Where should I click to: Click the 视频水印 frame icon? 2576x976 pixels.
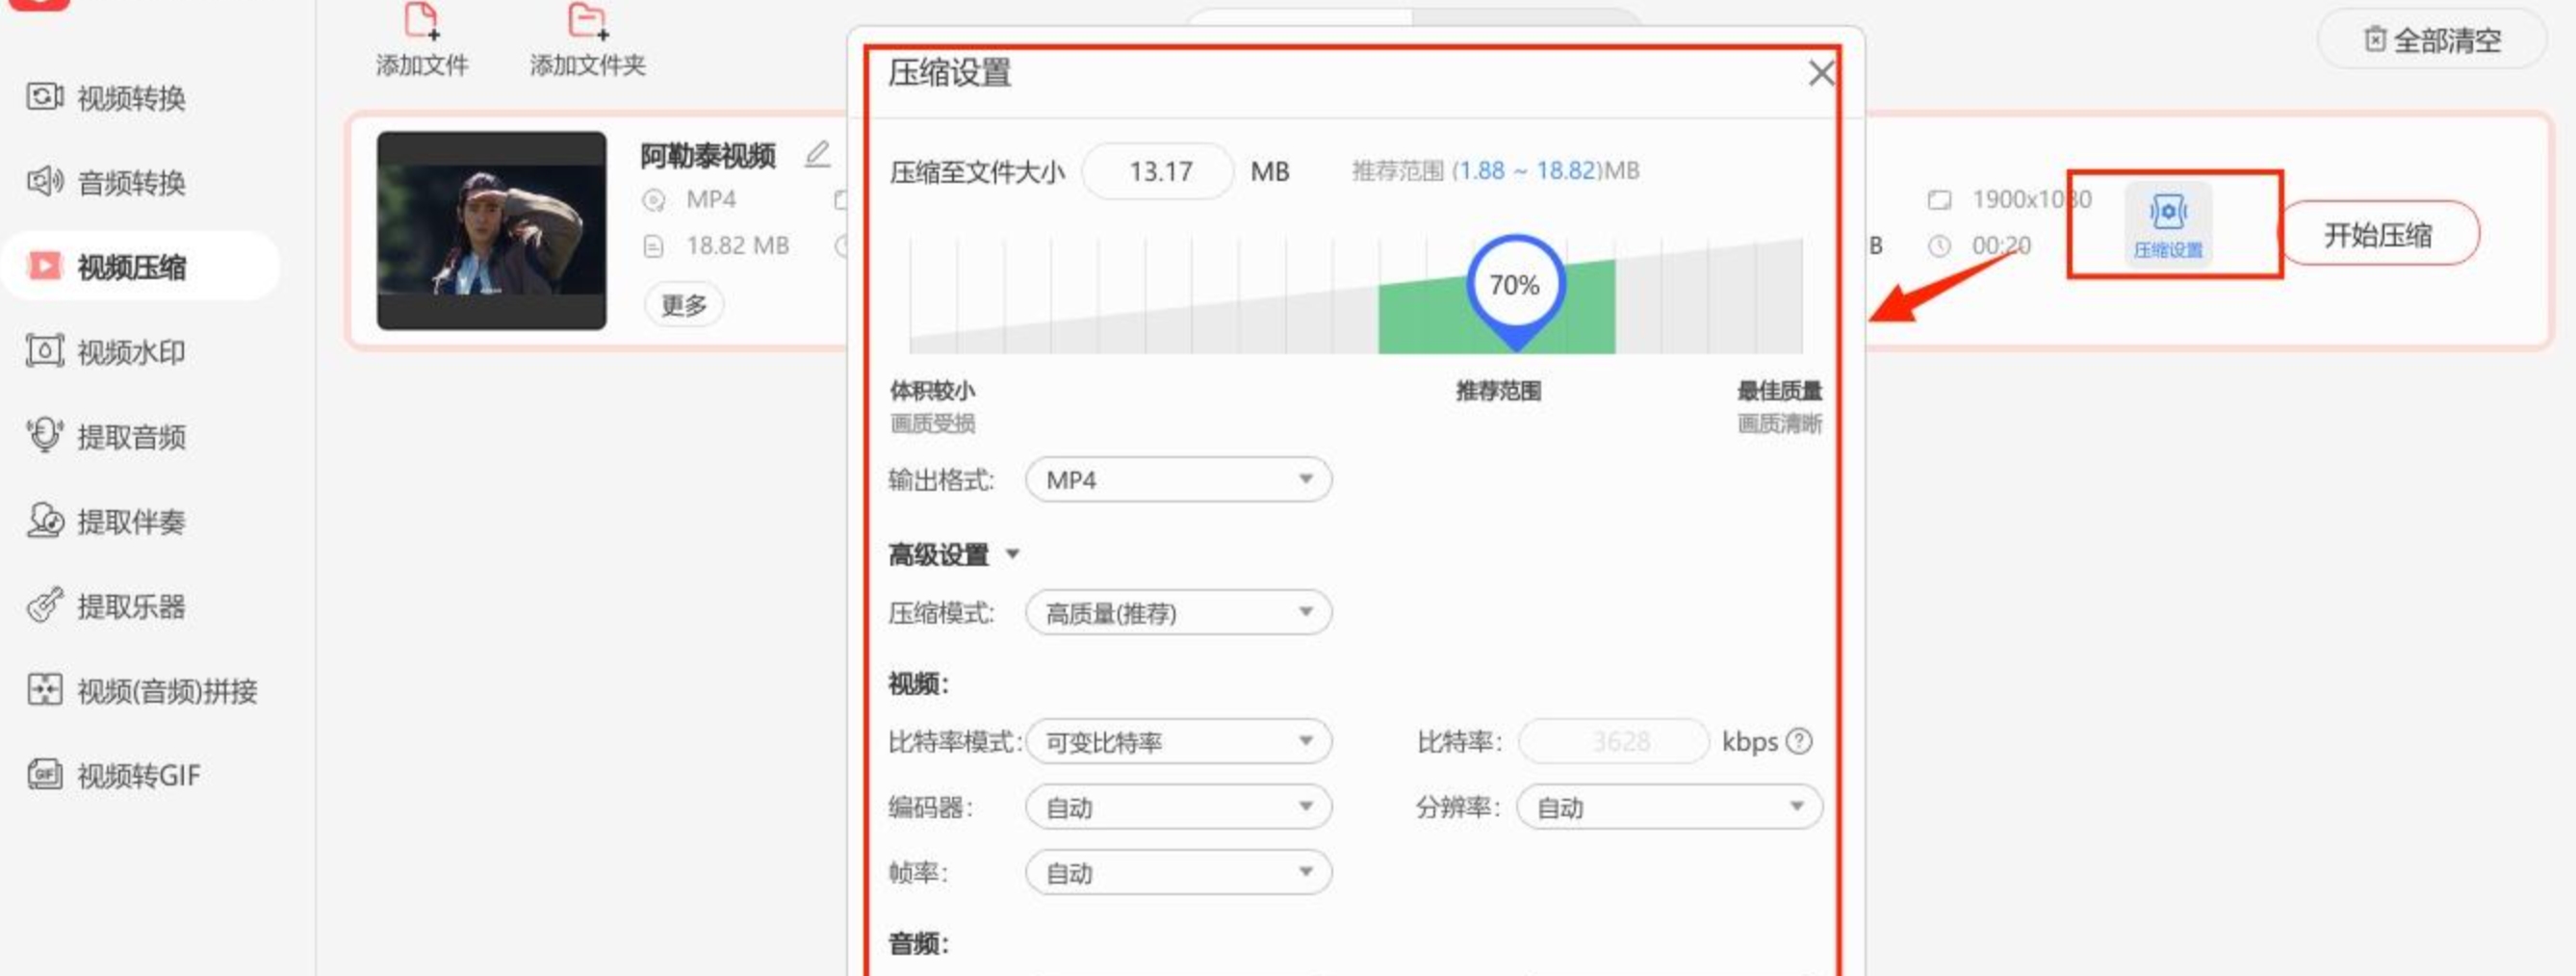point(45,351)
